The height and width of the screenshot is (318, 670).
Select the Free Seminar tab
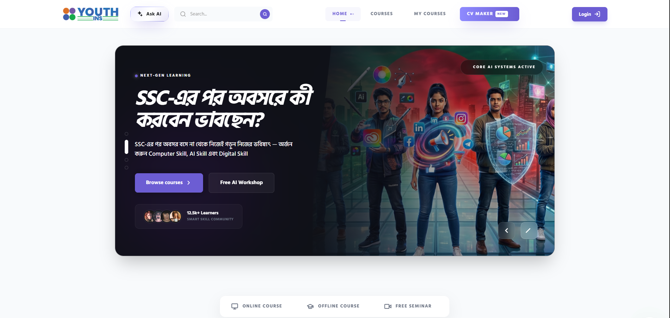(x=408, y=306)
